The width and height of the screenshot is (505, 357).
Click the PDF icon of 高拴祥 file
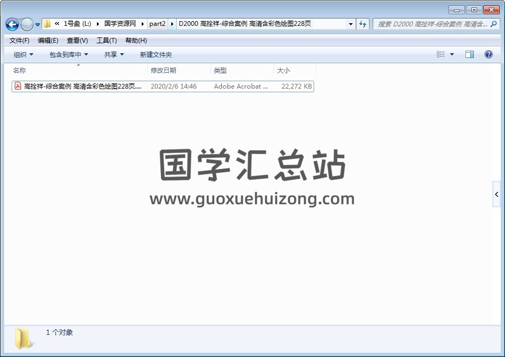(x=18, y=86)
